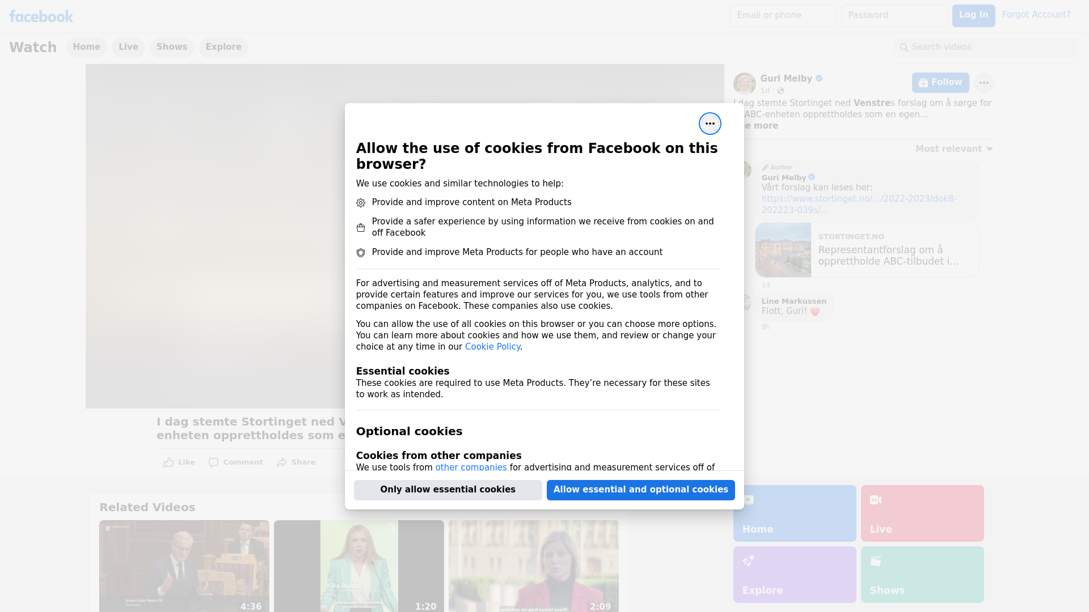Focus the Password field
This screenshot has width=1089, height=612.
point(894,16)
